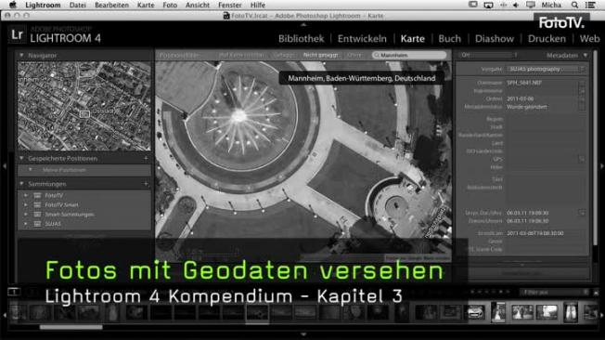Switch to the Diashow module
Image resolution: width=605 pixels, height=340 pixels.
[495, 39]
